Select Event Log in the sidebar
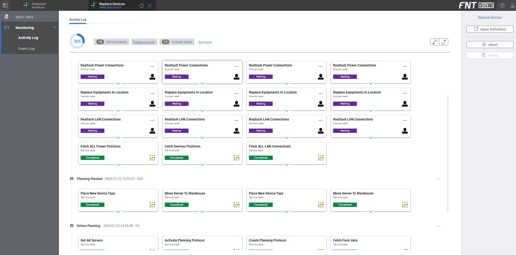Image resolution: width=516 pixels, height=255 pixels. click(26, 49)
